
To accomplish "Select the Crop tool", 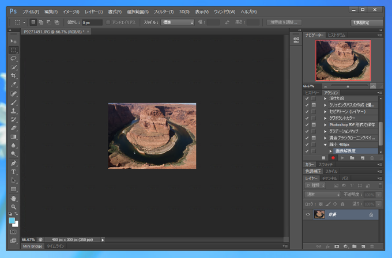I will point(13,75).
